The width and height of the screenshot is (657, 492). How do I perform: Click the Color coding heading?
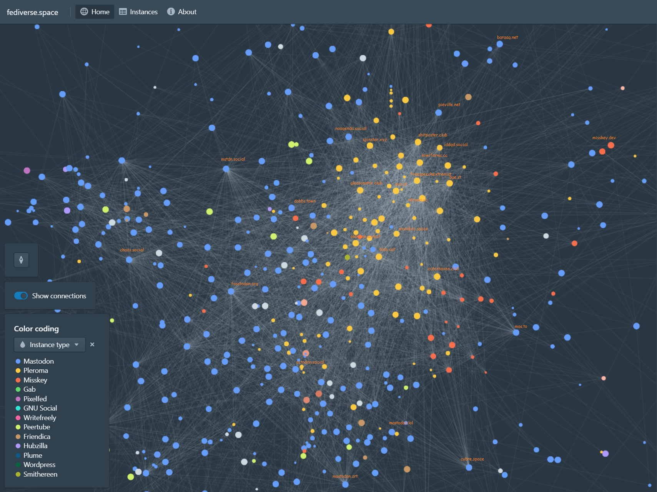click(x=37, y=329)
